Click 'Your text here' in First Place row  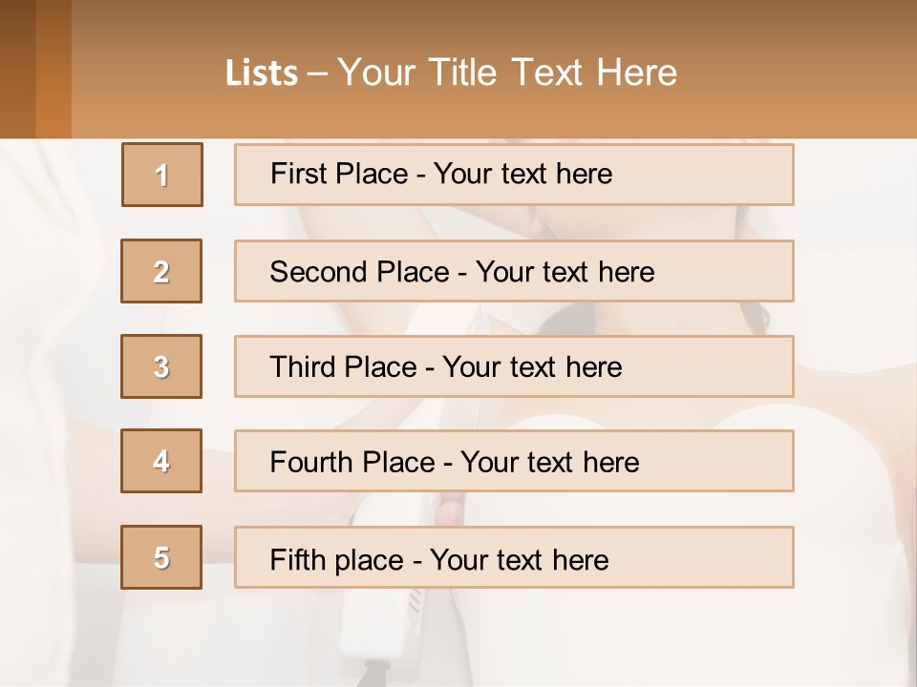(522, 174)
